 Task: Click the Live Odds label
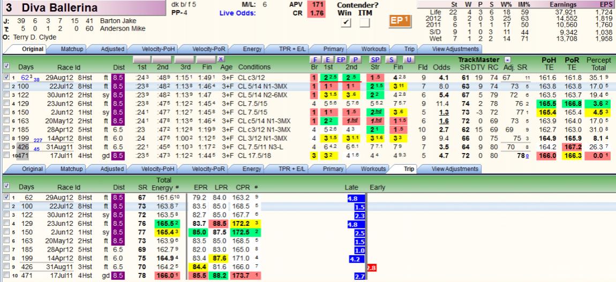(238, 13)
